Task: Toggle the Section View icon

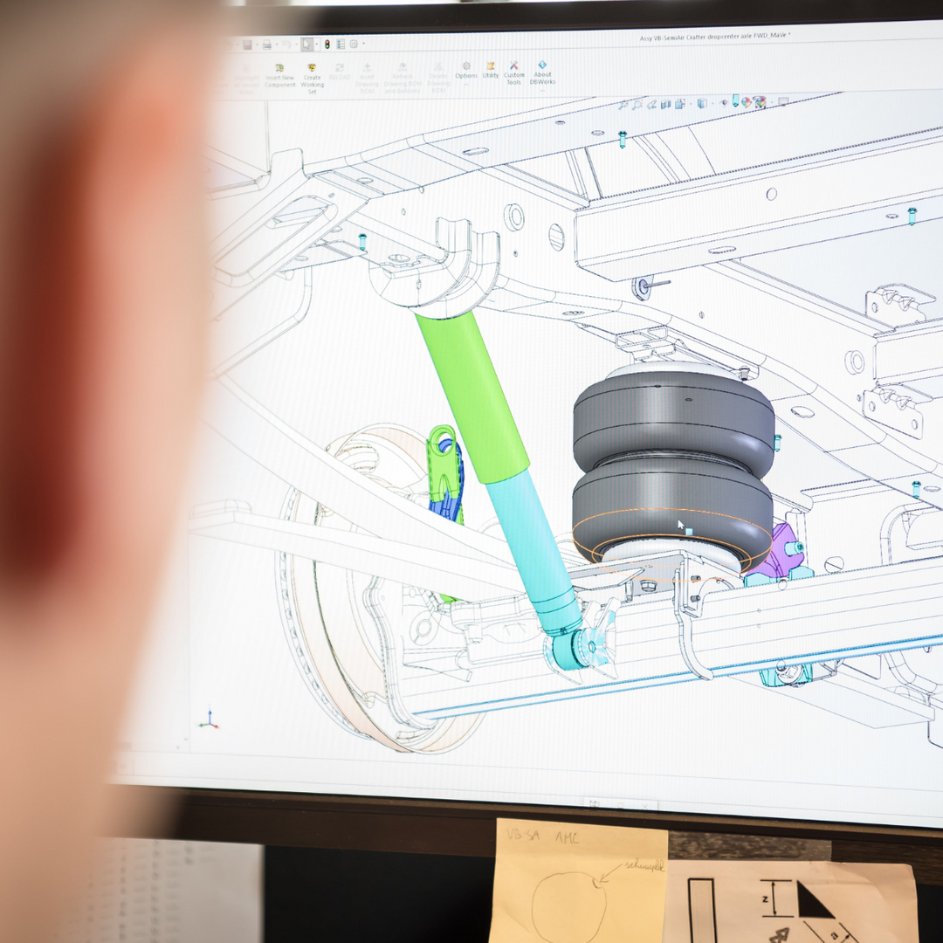Action: tap(666, 104)
